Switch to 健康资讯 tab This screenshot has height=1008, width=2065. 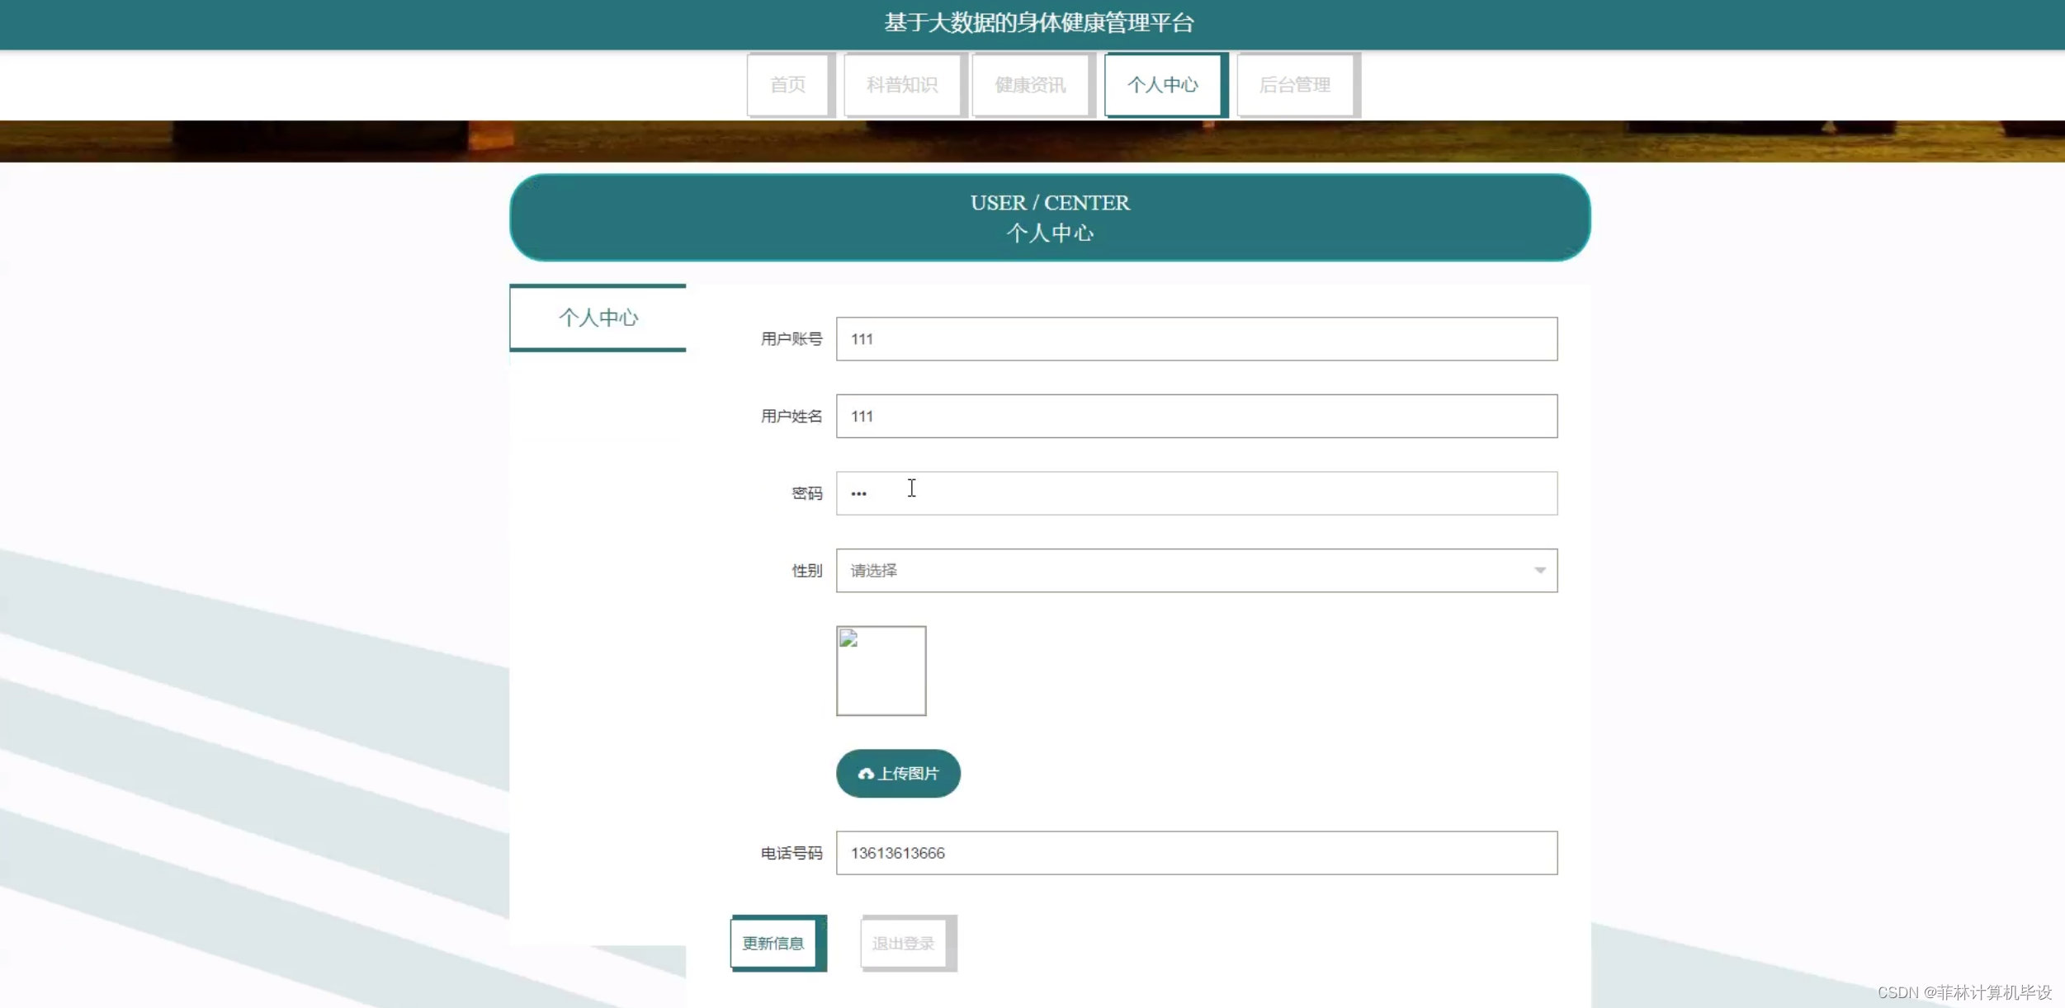click(1031, 85)
